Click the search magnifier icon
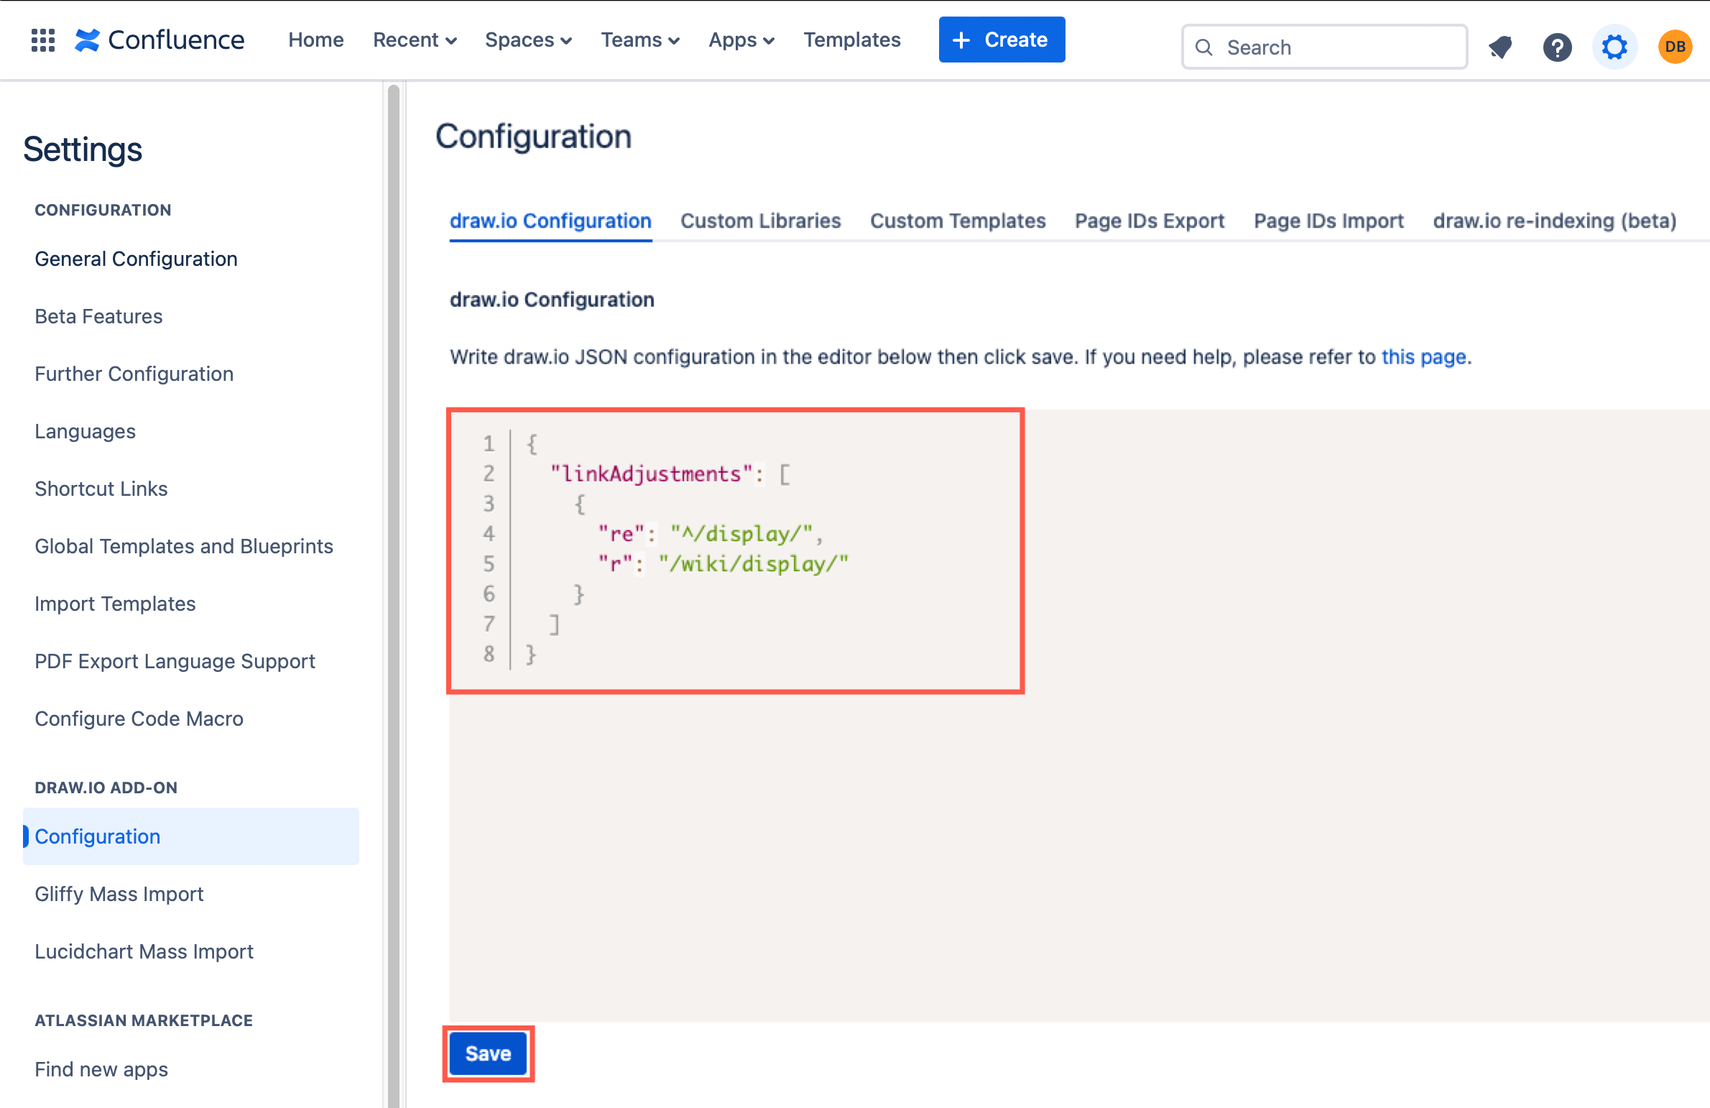 (x=1205, y=47)
